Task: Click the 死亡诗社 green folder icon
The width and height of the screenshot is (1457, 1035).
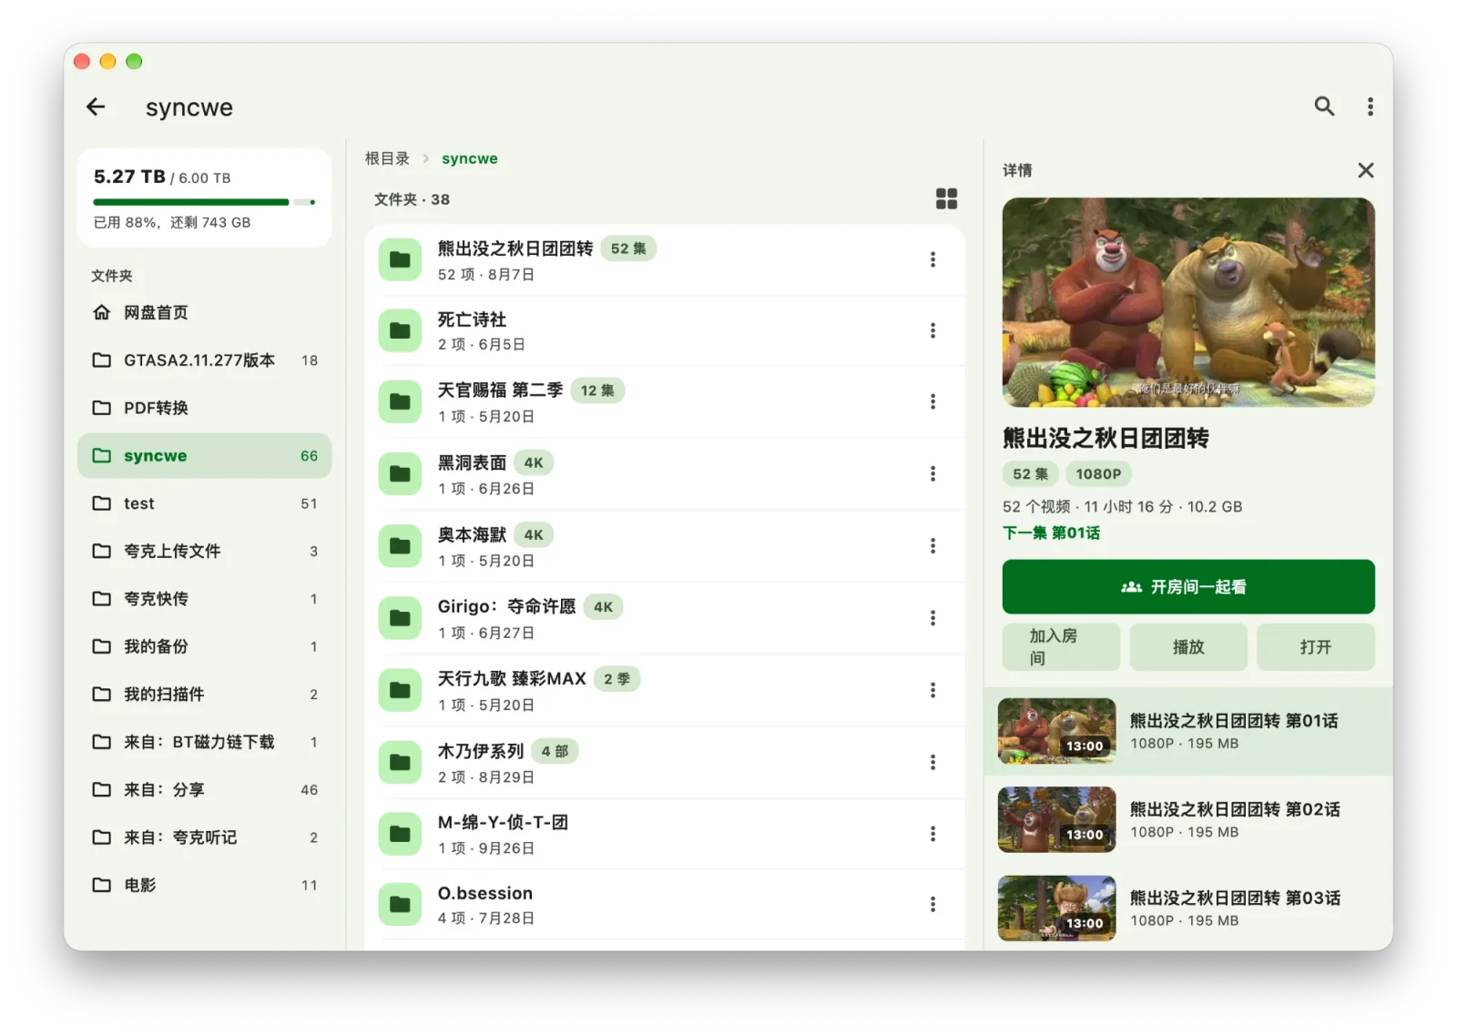Action: pyautogui.click(x=400, y=330)
